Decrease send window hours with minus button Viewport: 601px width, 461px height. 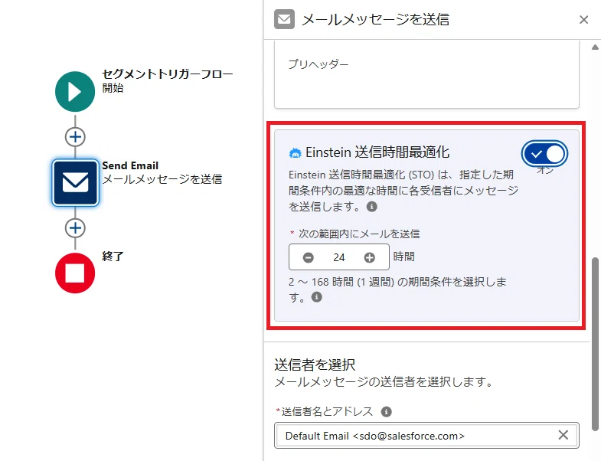pyautogui.click(x=309, y=257)
